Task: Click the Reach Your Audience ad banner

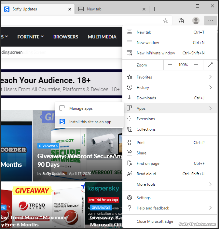Action: pyautogui.click(x=62, y=84)
